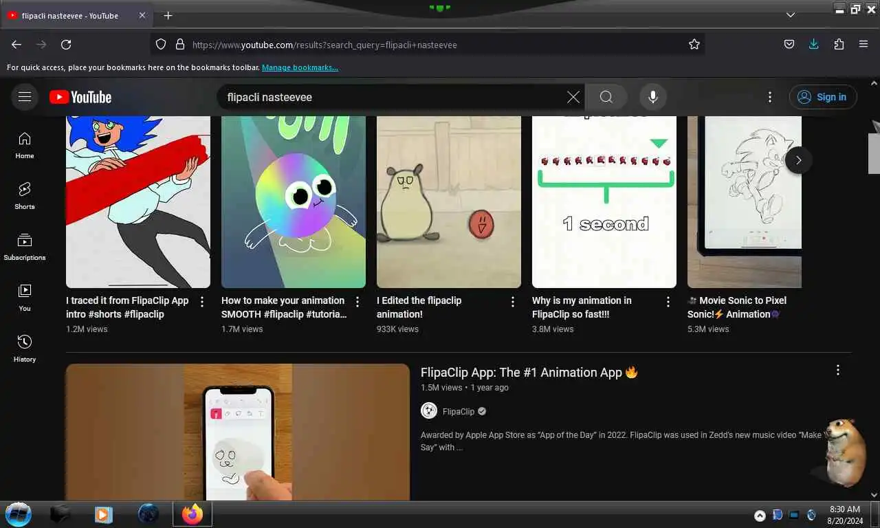
Task: Show hidden system tray icons arrow
Action: [x=760, y=516]
